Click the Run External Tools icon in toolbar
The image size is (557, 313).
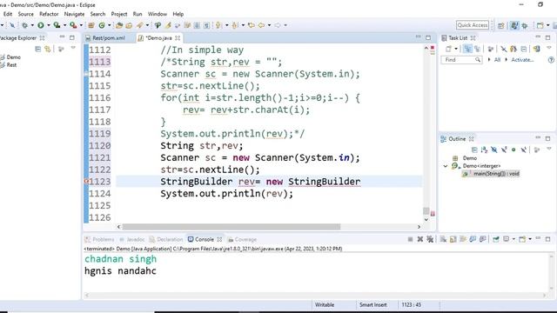73,25
